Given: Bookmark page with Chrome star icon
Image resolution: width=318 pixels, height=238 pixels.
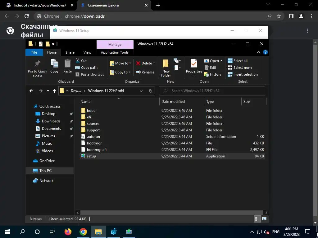Looking at the screenshot, I should [x=279, y=16].
